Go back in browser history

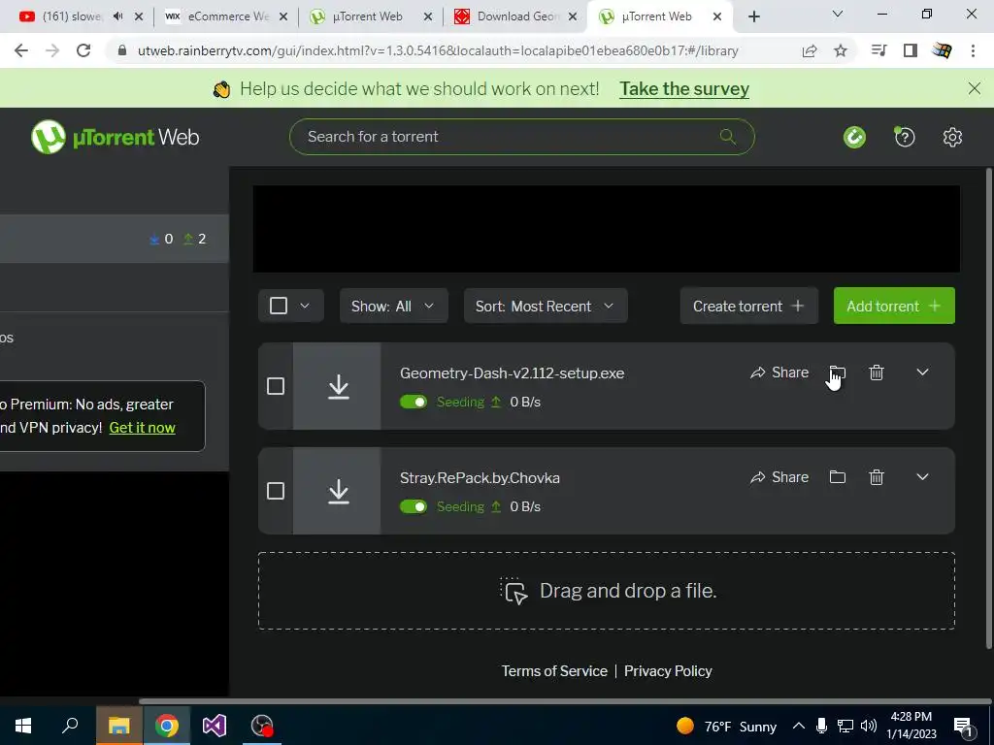coord(21,50)
